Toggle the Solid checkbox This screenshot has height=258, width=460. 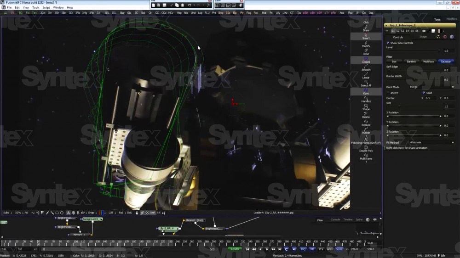click(424, 93)
